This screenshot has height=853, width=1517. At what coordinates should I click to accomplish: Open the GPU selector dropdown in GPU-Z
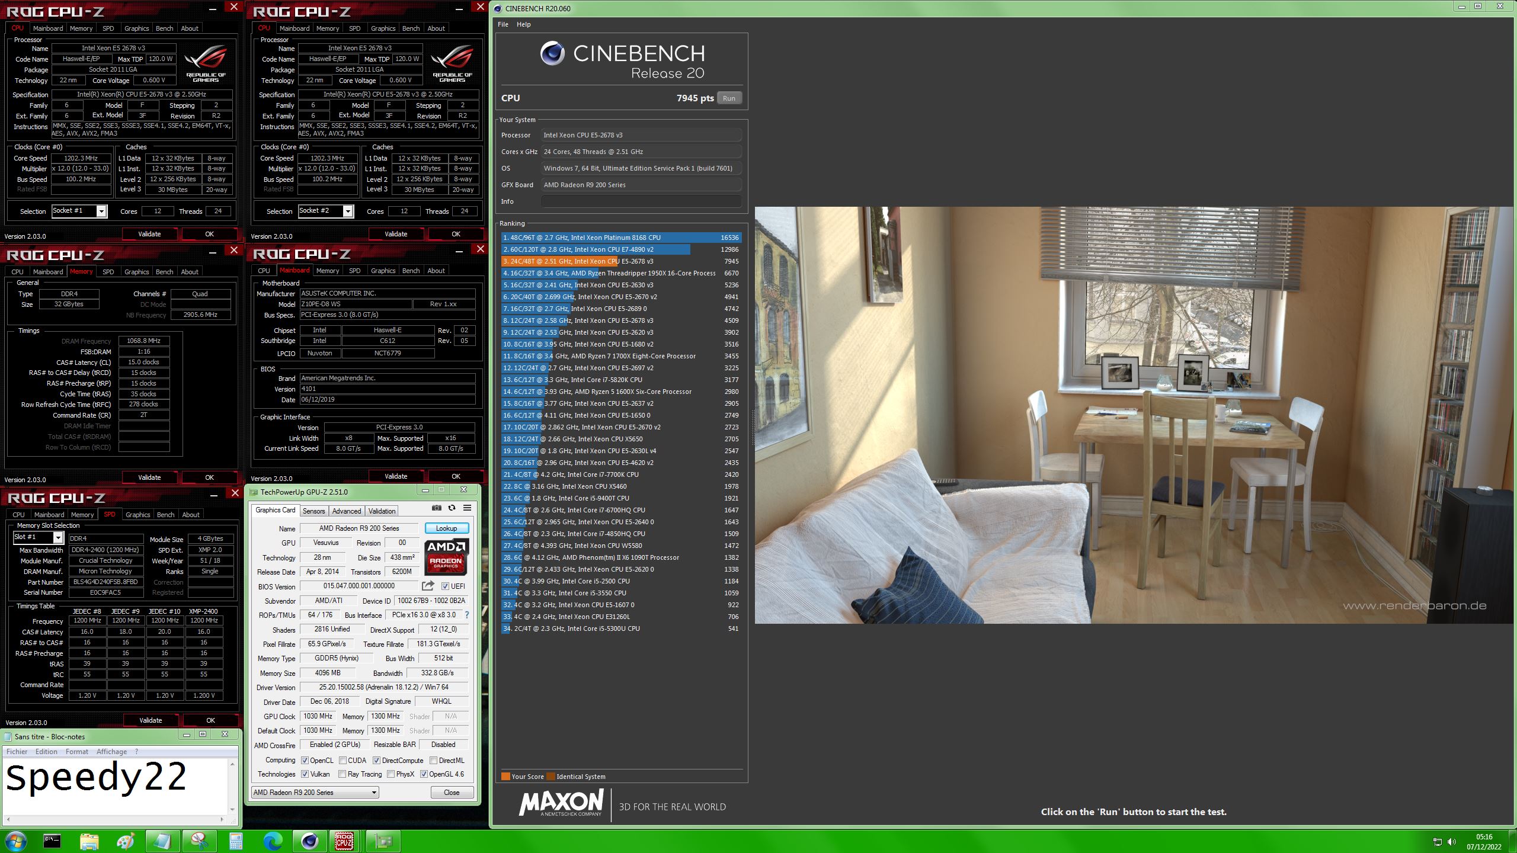click(x=315, y=792)
